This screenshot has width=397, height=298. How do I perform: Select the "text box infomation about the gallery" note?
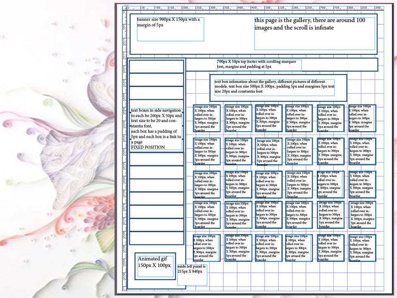point(275,87)
